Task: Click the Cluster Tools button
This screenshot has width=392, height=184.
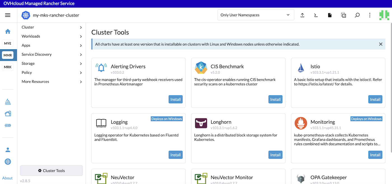Action: click(51, 171)
